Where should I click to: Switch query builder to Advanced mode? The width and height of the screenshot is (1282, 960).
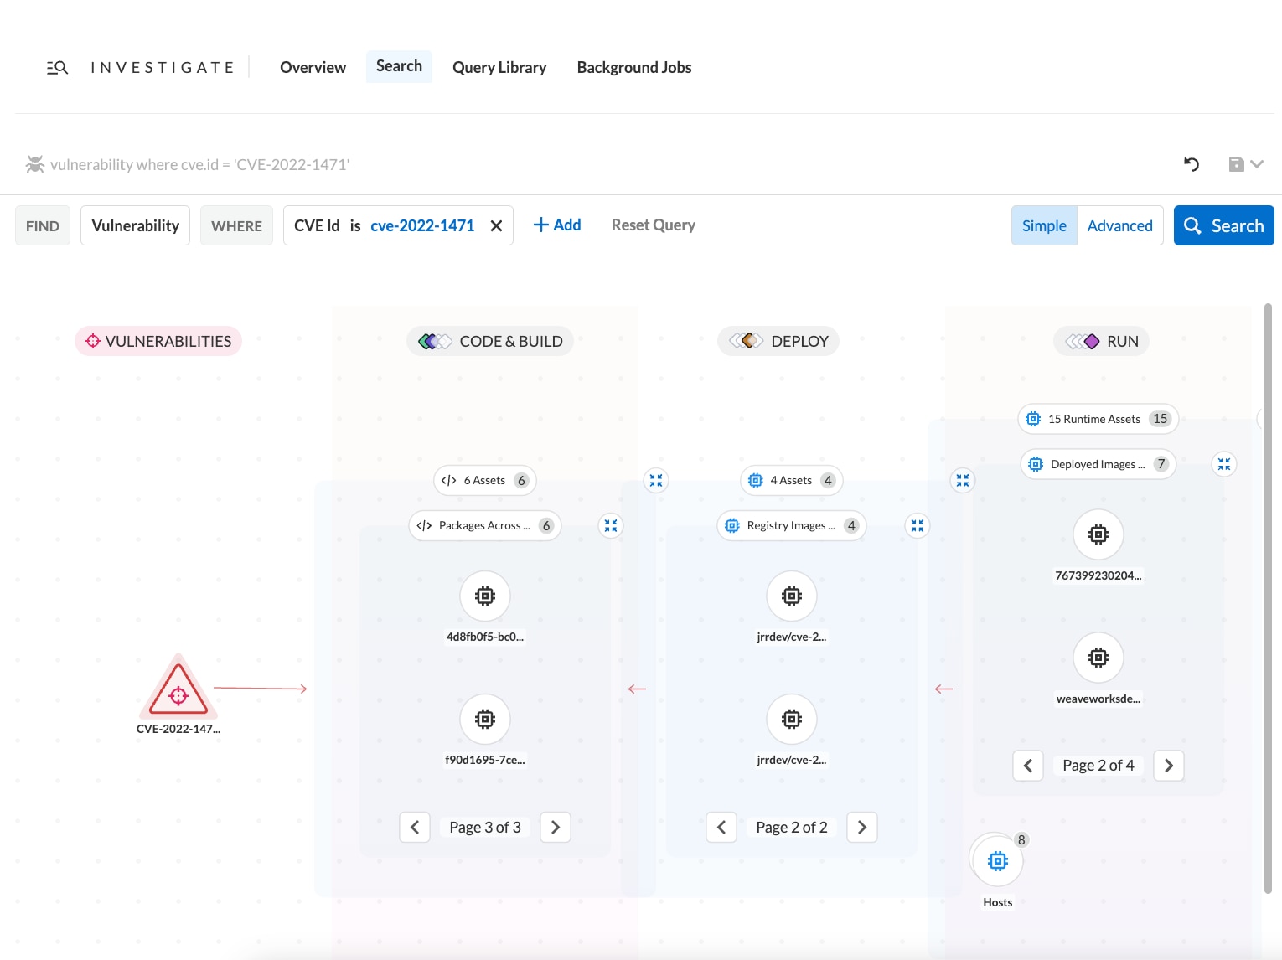click(x=1119, y=225)
